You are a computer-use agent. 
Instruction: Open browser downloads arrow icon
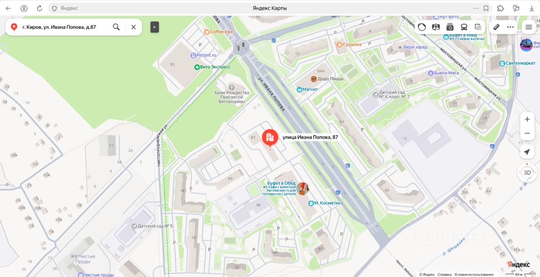click(x=531, y=8)
